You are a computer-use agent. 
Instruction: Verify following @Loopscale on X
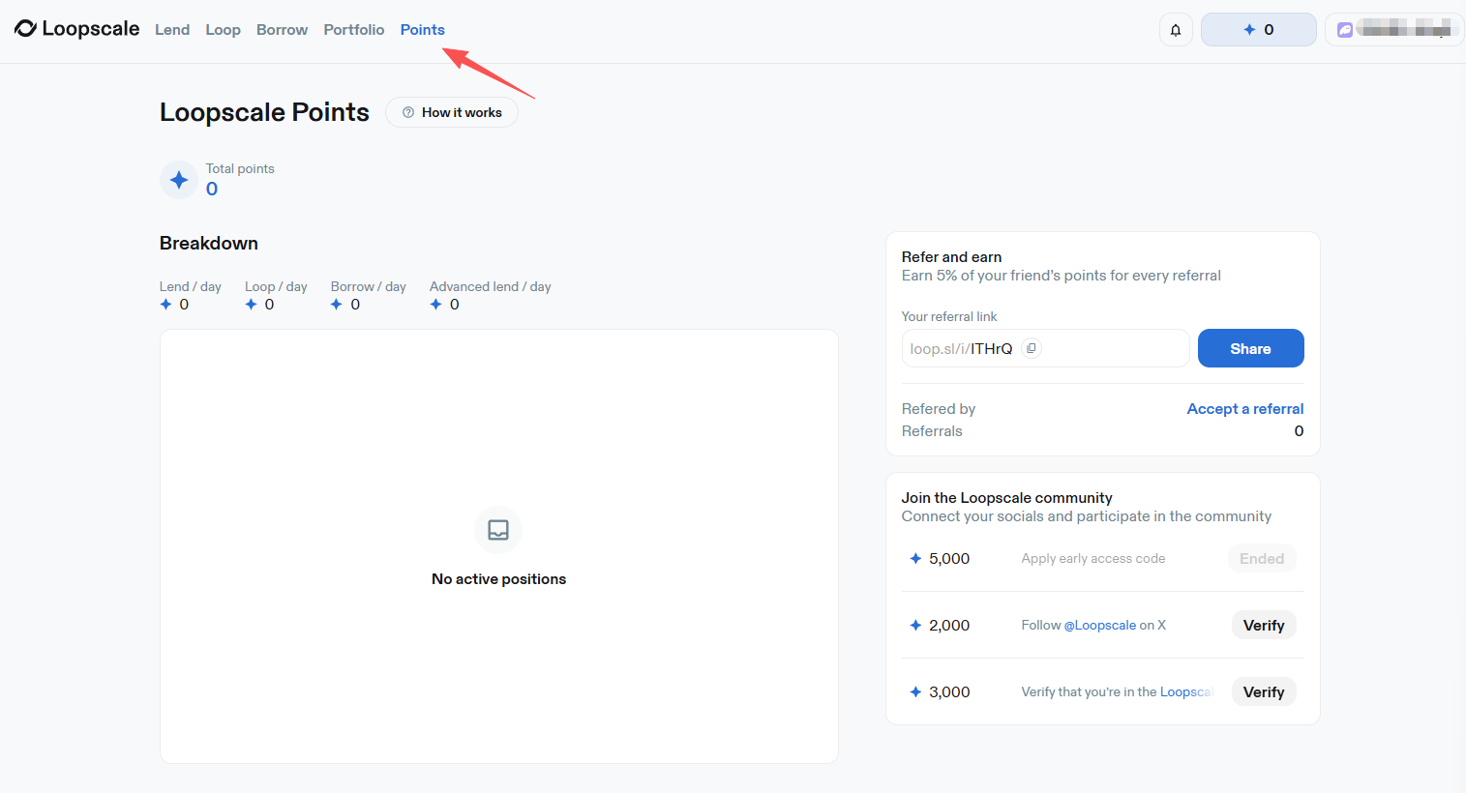pyautogui.click(x=1264, y=625)
